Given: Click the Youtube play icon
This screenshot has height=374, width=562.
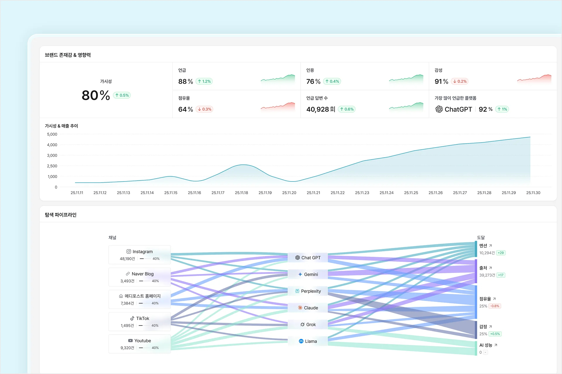Looking at the screenshot, I should click(x=130, y=341).
